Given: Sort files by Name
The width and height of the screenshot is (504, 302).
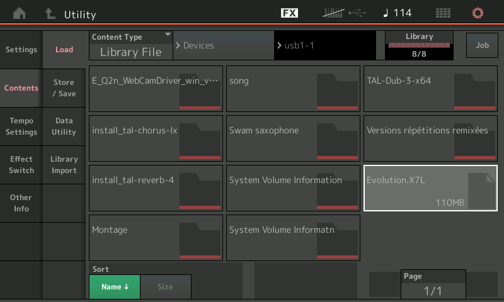Looking at the screenshot, I should click(115, 287).
